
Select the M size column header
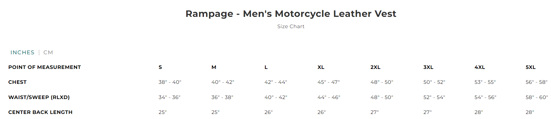tap(214, 67)
